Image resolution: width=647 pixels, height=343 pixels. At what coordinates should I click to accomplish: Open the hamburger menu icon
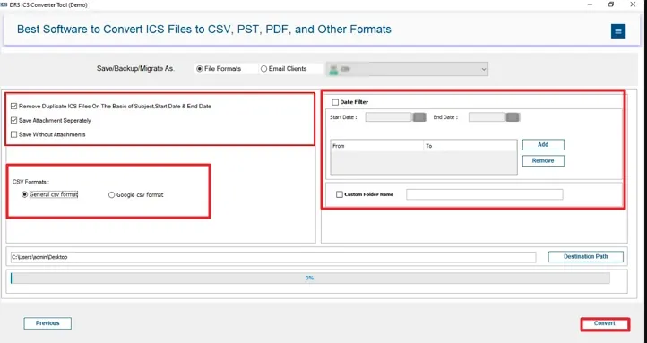617,31
